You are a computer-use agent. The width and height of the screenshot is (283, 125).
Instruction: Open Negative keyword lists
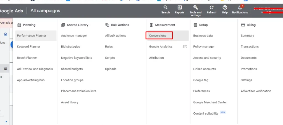pos(77,58)
